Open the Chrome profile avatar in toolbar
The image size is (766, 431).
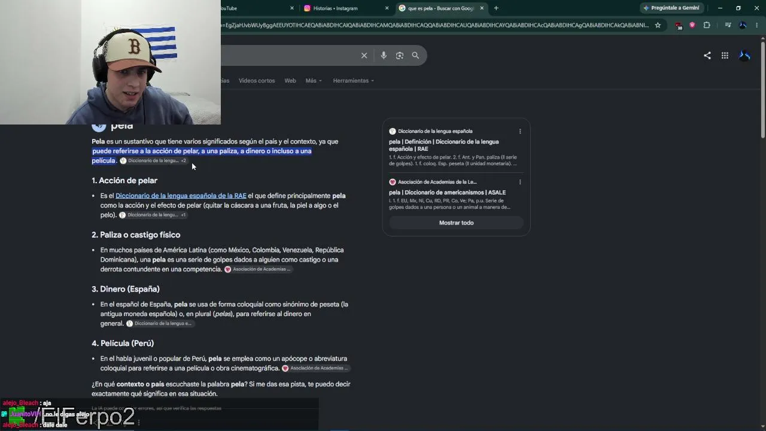[x=743, y=25]
